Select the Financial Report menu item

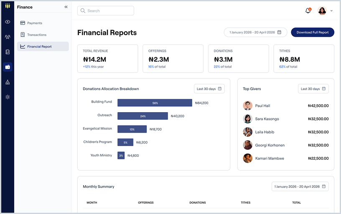click(43, 46)
